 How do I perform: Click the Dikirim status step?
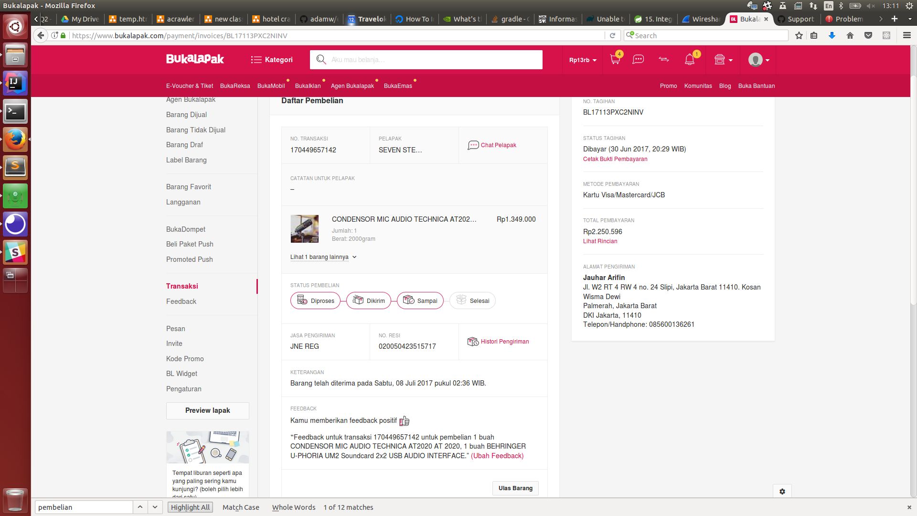tap(368, 301)
